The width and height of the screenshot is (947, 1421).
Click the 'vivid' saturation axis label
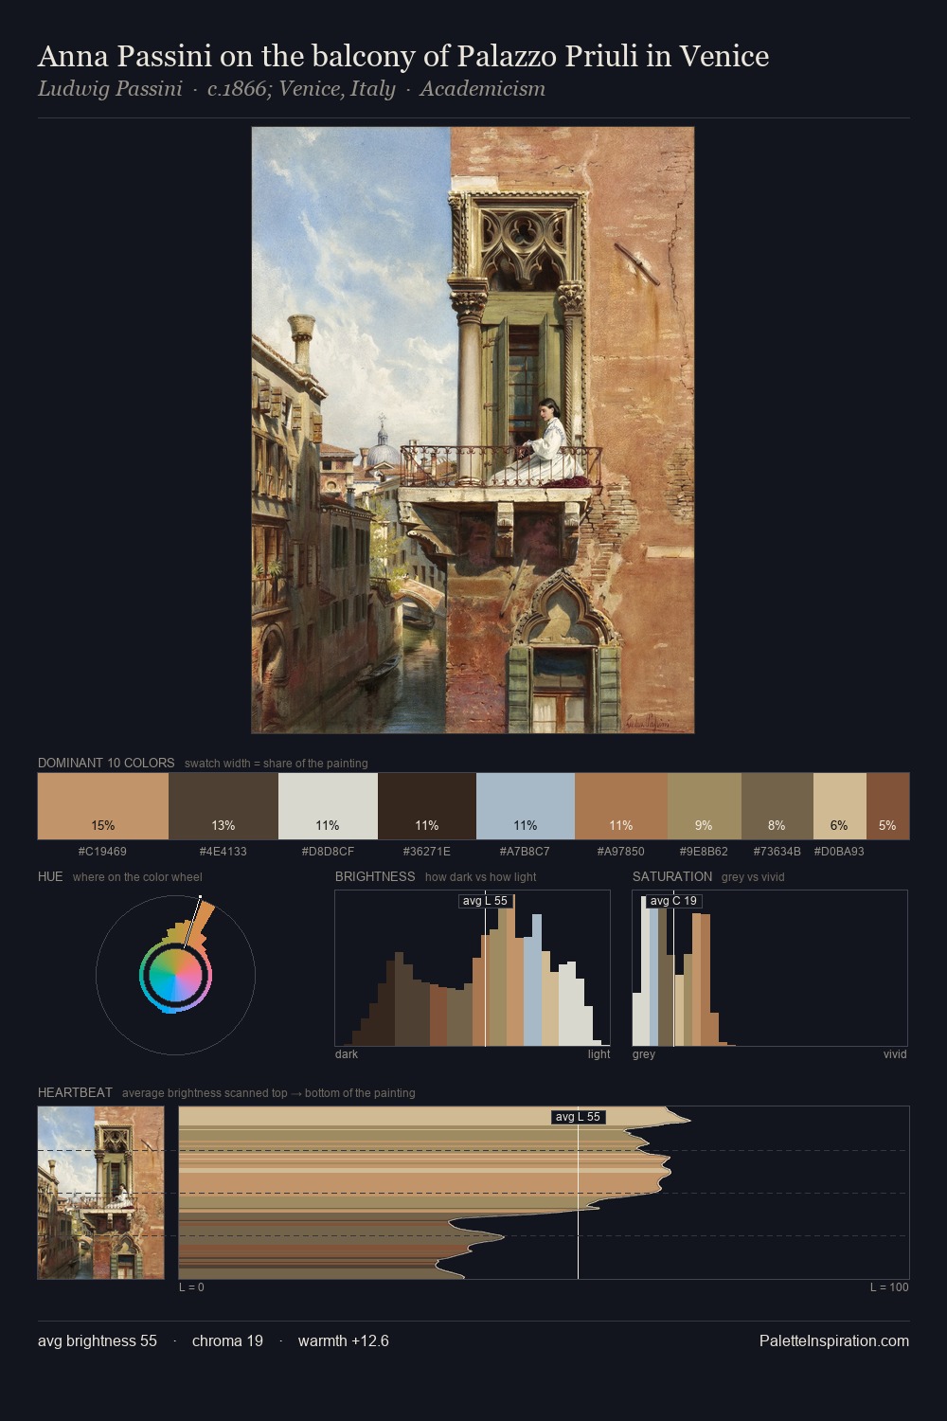pos(895,1054)
